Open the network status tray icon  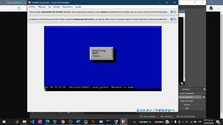coord(191,122)
